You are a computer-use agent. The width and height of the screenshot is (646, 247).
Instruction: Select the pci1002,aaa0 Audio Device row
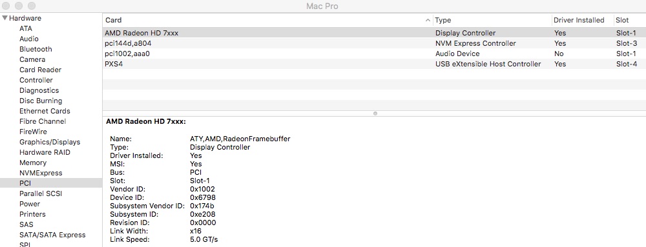374,54
